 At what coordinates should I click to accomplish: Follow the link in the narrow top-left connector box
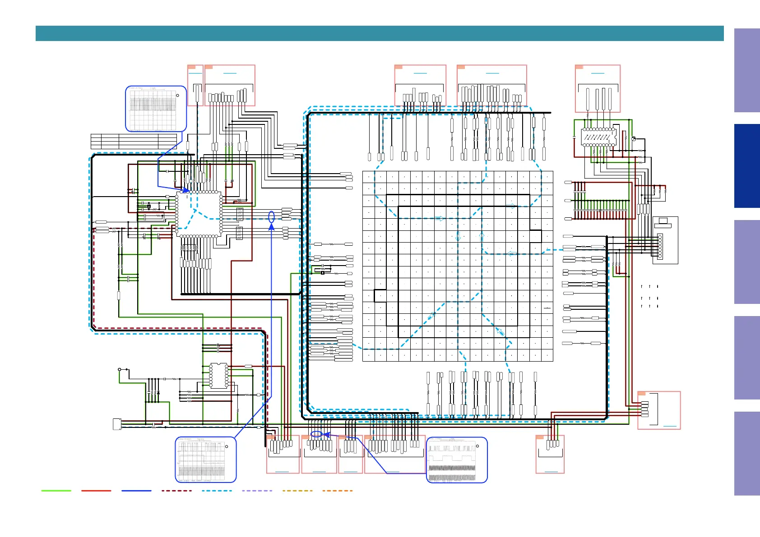point(195,73)
